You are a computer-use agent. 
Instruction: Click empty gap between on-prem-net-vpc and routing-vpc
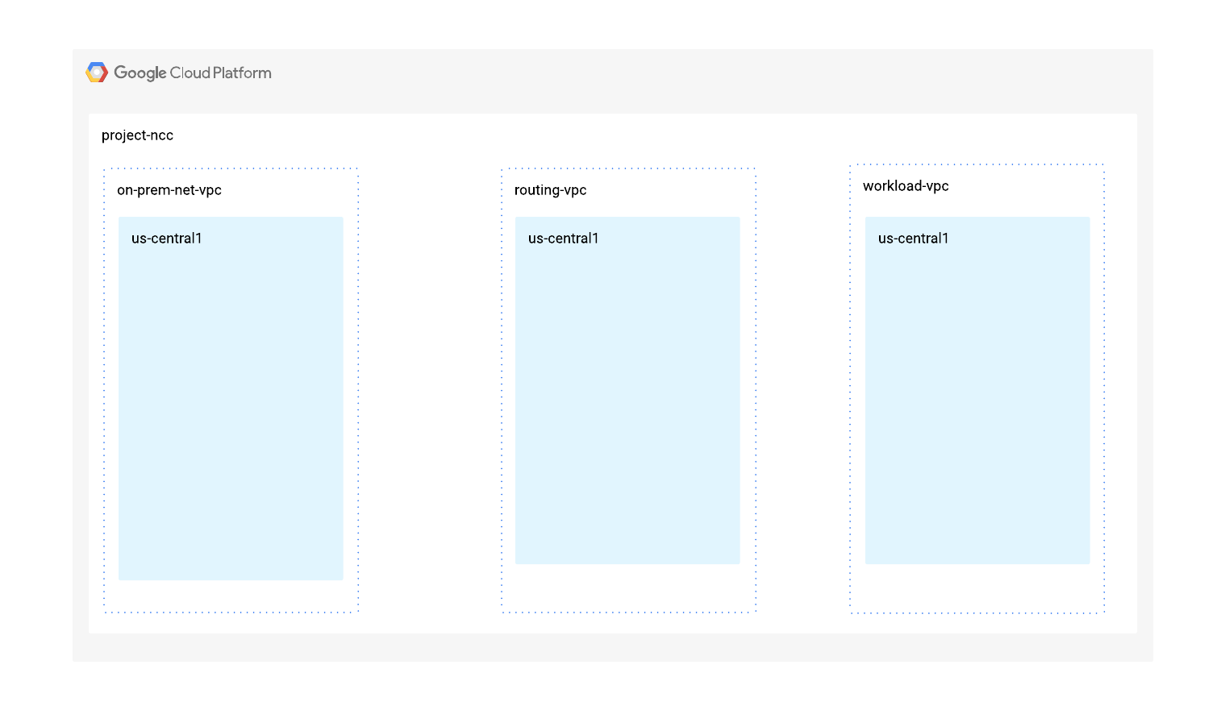click(429, 387)
